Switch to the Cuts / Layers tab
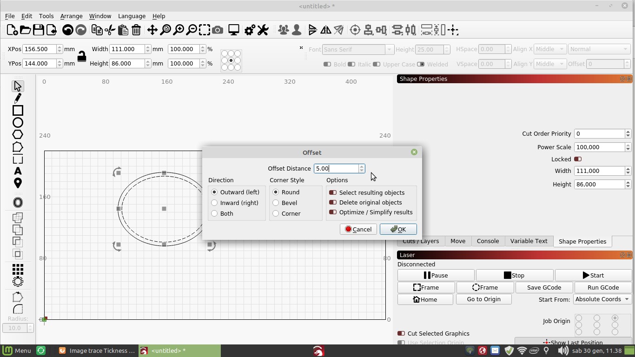Viewport: 635px width, 357px height. point(421,241)
